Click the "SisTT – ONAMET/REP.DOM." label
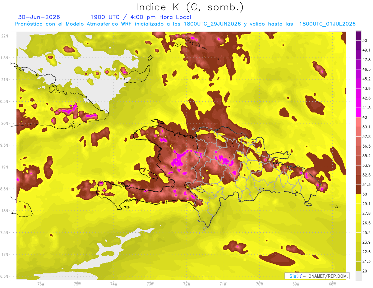 (x=317, y=276)
